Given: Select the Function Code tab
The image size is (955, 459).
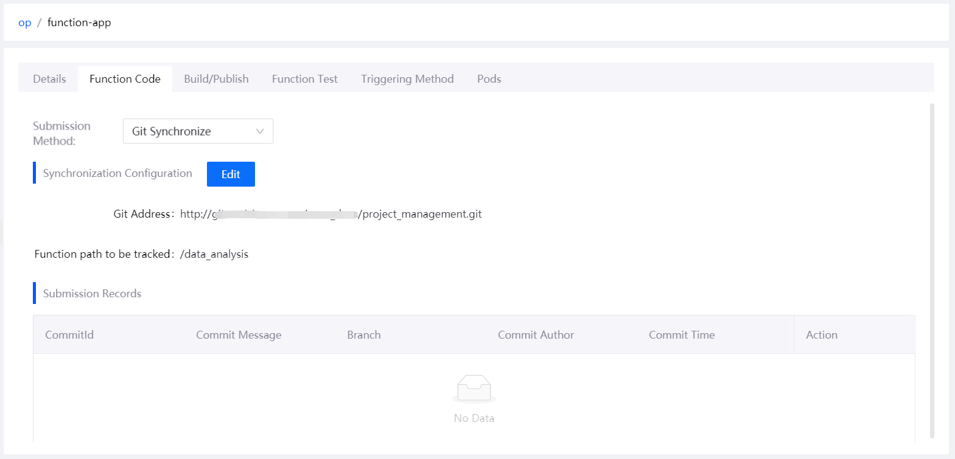Looking at the screenshot, I should [125, 79].
